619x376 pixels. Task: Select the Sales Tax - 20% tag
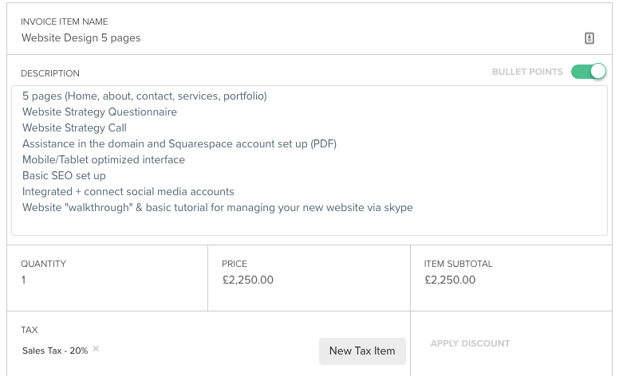(x=55, y=351)
